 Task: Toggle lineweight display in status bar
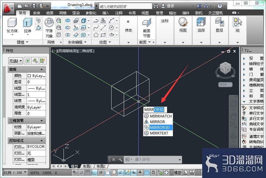(140, 173)
